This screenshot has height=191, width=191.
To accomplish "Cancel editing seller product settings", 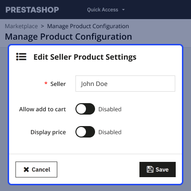I will pyautogui.click(x=36, y=170).
